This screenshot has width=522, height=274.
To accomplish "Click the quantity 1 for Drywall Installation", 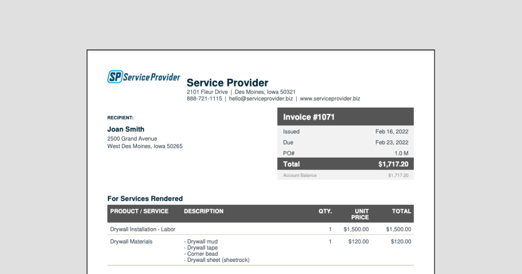I will [x=330, y=229].
